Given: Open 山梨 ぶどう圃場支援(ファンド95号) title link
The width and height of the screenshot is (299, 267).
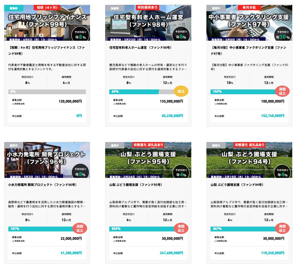Looking at the screenshot, I should click(x=136, y=185).
